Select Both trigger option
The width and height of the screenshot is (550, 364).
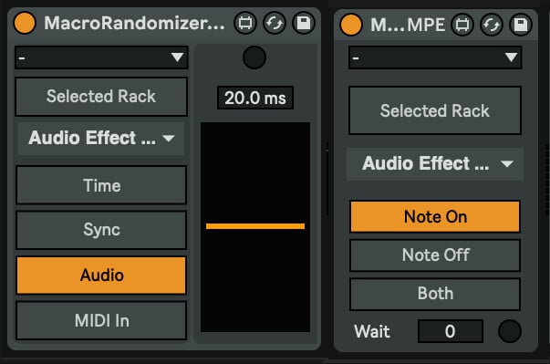pos(435,294)
